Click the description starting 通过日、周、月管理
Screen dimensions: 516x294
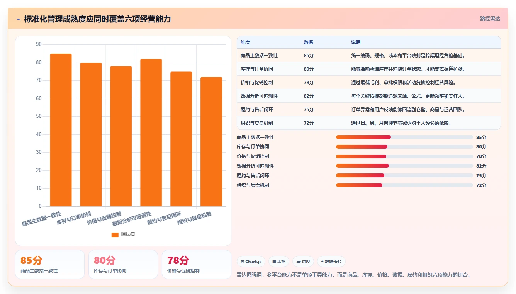(401, 123)
